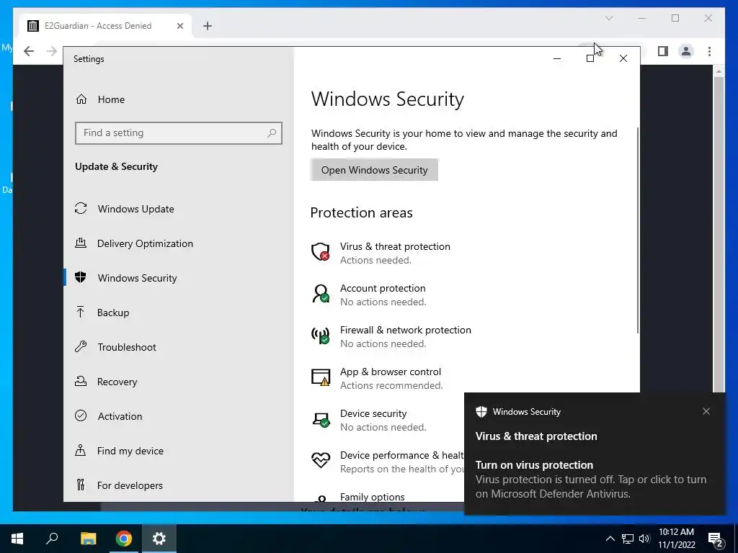Click the Account protection person icon
The height and width of the screenshot is (553, 738).
[321, 294]
